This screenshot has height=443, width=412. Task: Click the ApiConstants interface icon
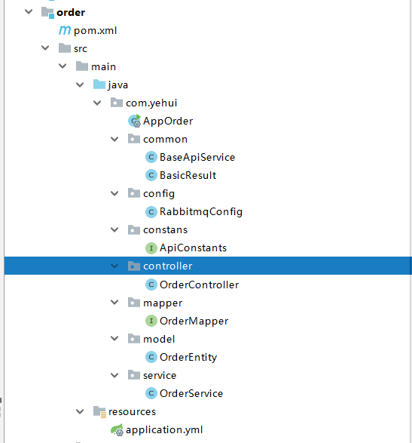151,248
